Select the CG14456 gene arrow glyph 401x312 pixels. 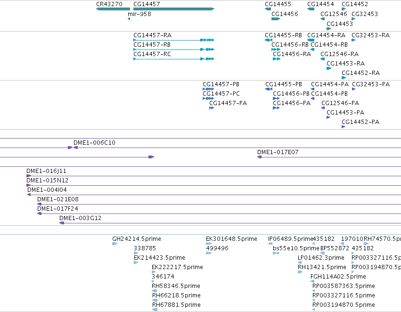click(x=276, y=19)
